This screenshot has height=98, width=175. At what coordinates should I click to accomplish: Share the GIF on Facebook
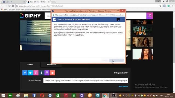point(25,73)
